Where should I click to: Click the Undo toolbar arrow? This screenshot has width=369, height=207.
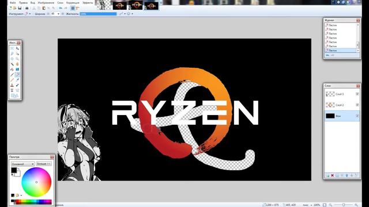click(61, 8)
